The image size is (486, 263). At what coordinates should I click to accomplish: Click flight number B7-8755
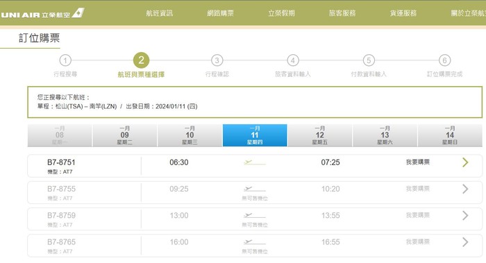pyautogui.click(x=61, y=189)
